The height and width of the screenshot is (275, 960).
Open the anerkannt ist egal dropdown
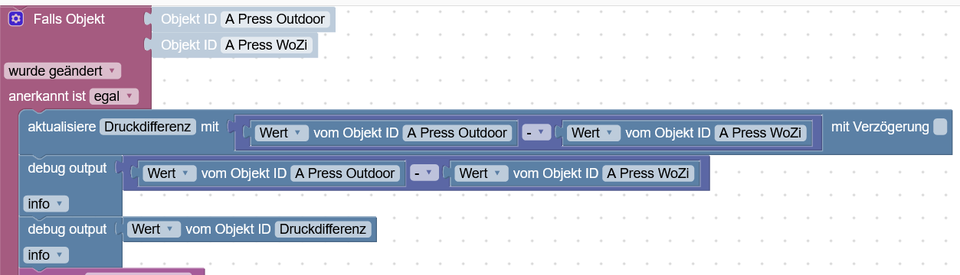(x=114, y=96)
